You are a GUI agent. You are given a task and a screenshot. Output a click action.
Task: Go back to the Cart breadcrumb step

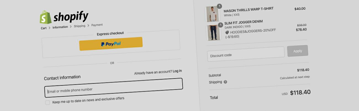(44, 28)
